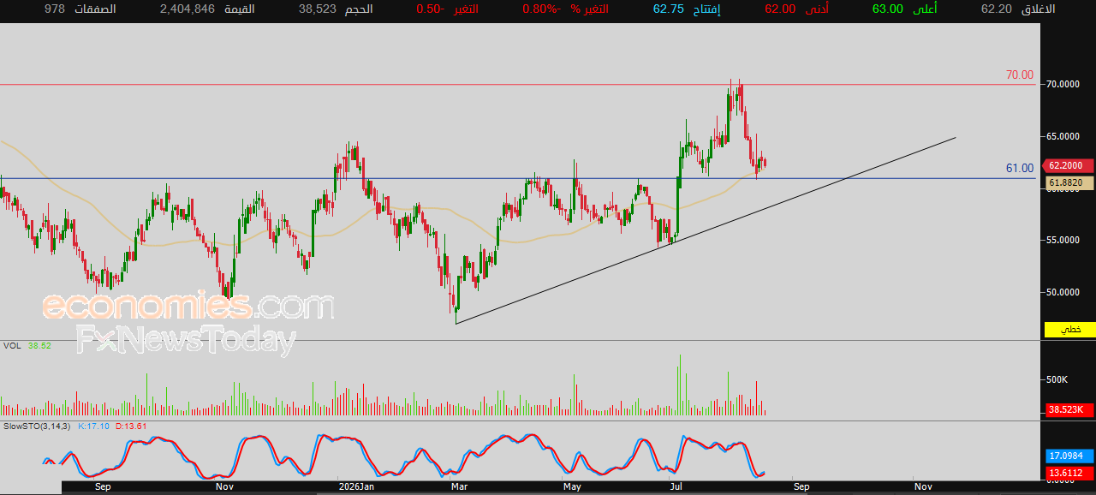Click the red 38.523K volume tag

[x=1069, y=410]
